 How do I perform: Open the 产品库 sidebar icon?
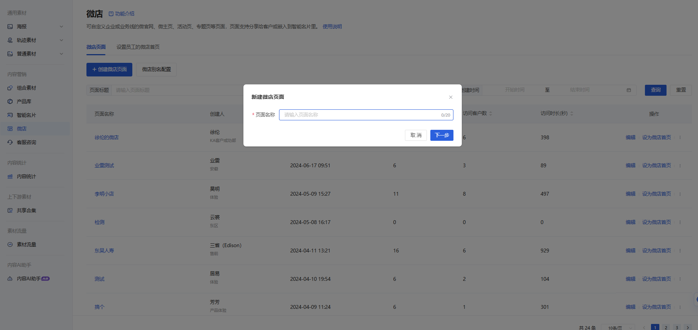click(10, 101)
